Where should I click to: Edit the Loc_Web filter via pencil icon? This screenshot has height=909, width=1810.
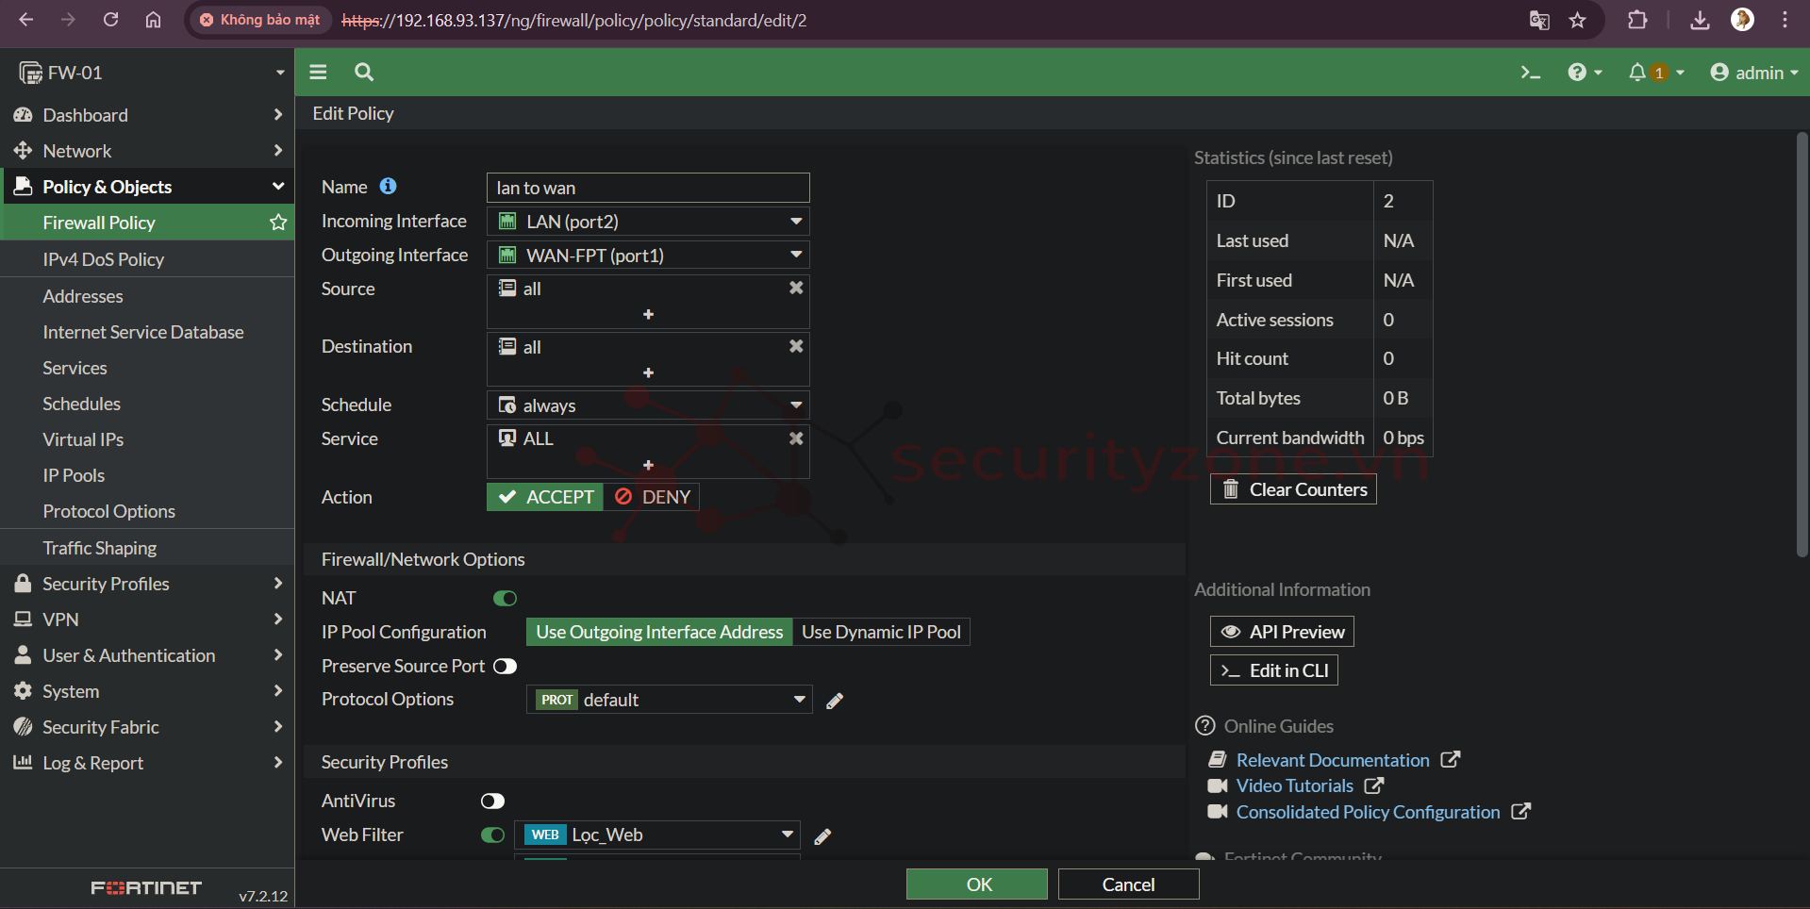click(x=822, y=836)
